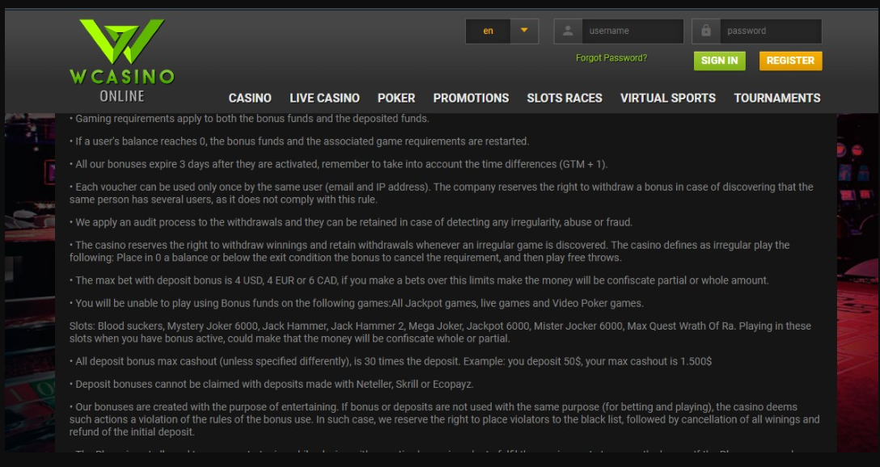Select POKER in the navigation bar
This screenshot has width=880, height=467.
pos(396,98)
